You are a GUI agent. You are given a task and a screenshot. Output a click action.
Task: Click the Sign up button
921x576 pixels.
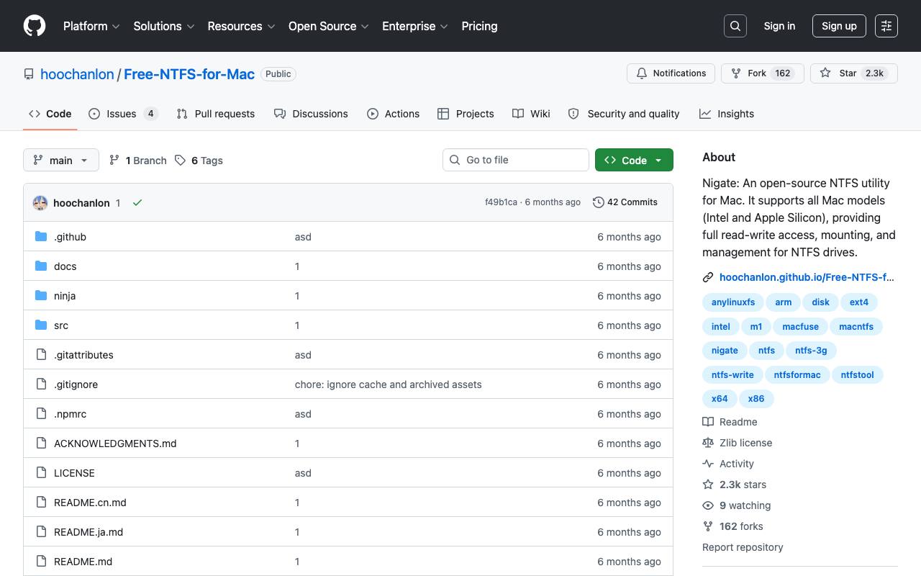(x=839, y=26)
